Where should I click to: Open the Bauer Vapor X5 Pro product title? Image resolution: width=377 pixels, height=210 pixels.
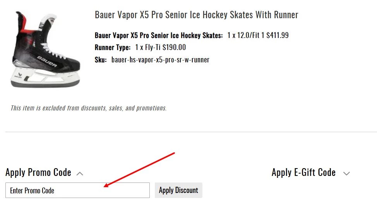[x=196, y=15]
